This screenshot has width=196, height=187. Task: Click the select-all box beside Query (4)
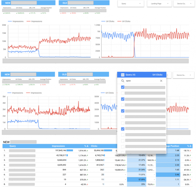coord(123,75)
